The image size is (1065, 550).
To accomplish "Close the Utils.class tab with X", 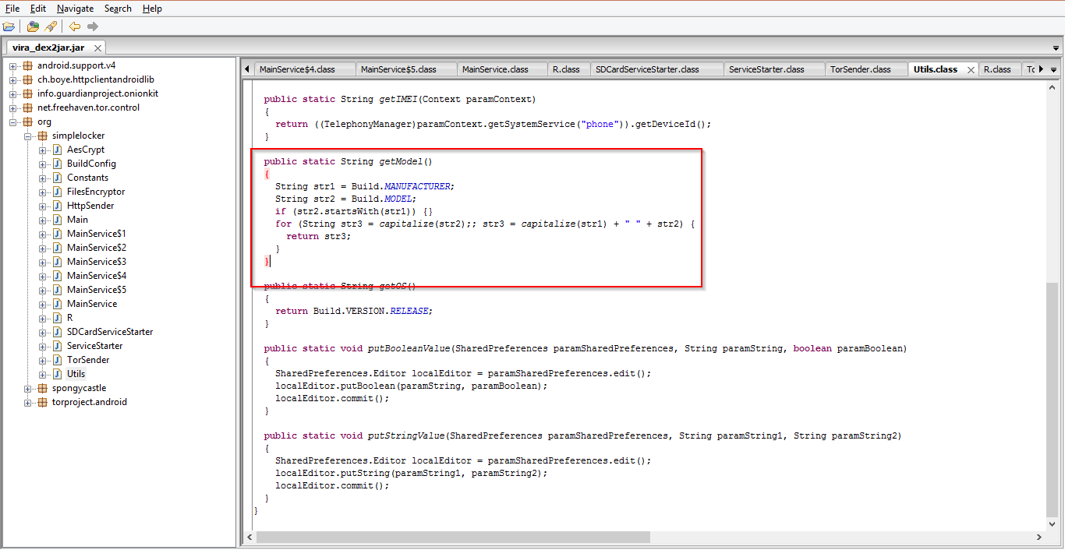I will pos(971,70).
